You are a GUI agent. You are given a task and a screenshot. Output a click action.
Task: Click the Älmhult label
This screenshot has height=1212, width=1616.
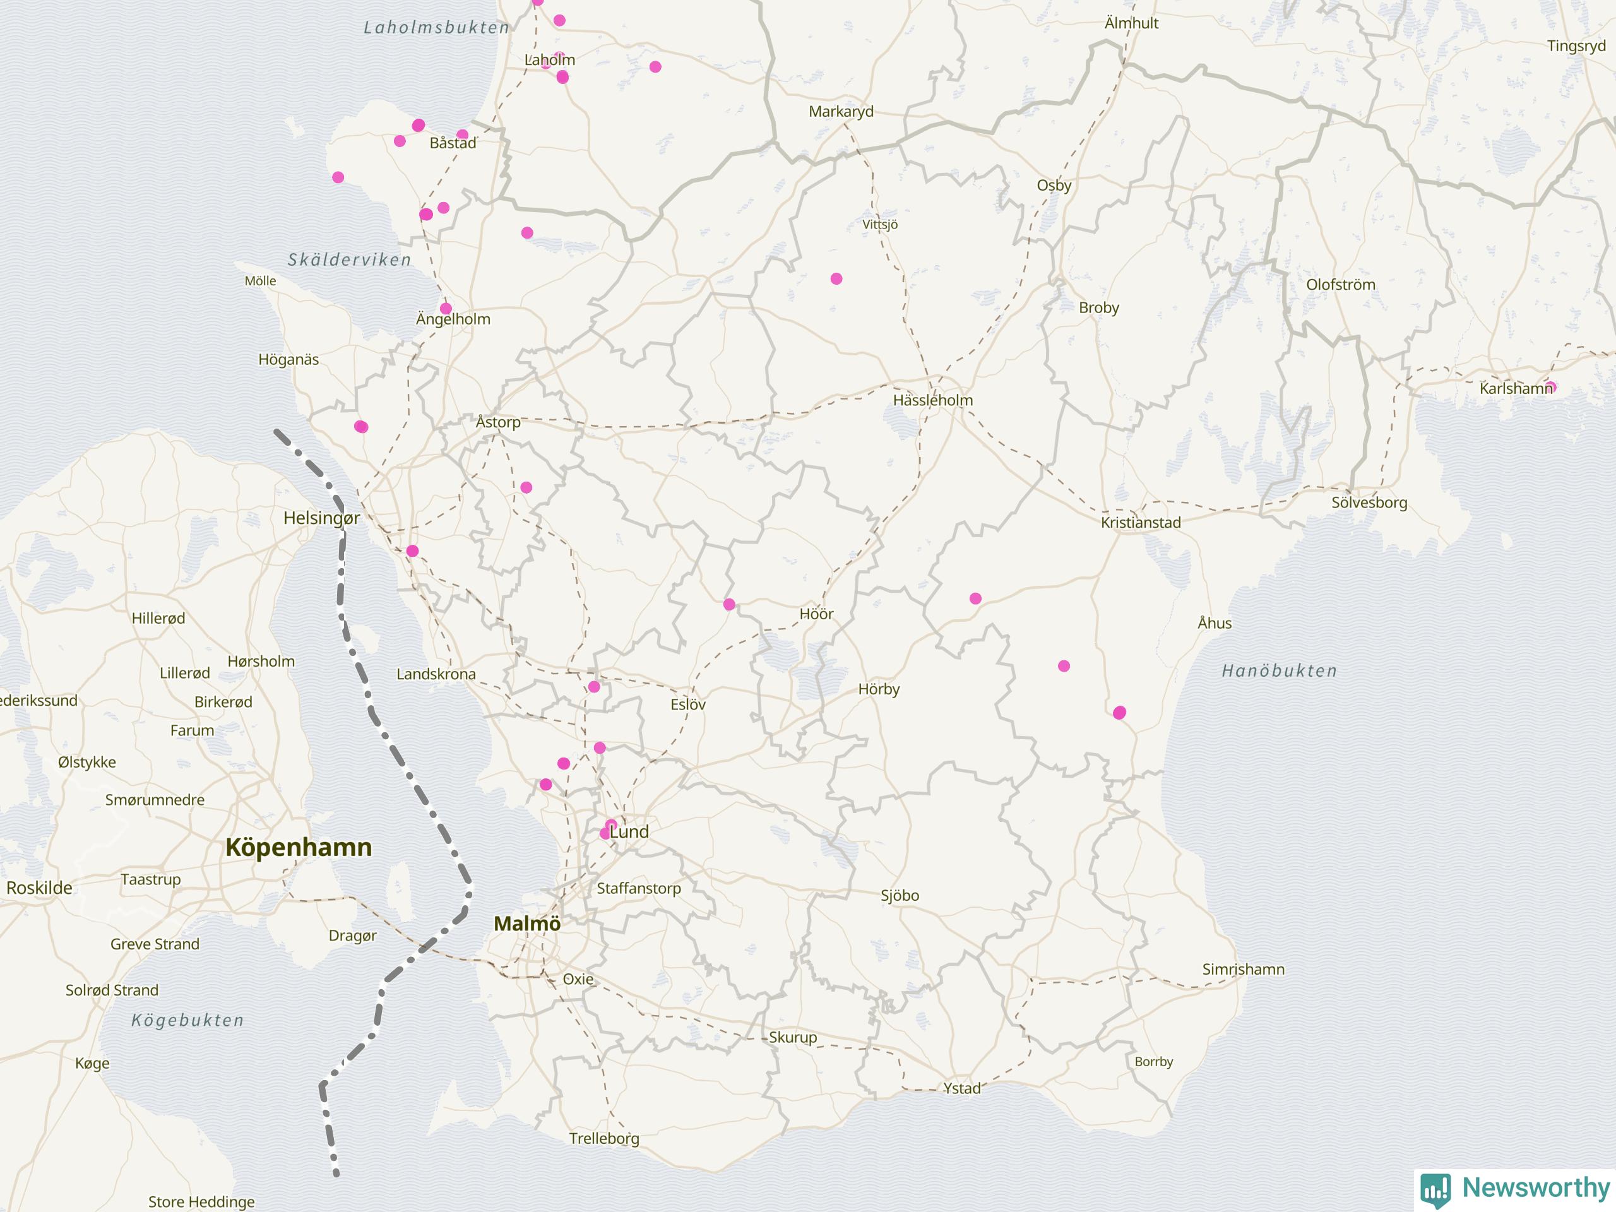coord(1131,23)
